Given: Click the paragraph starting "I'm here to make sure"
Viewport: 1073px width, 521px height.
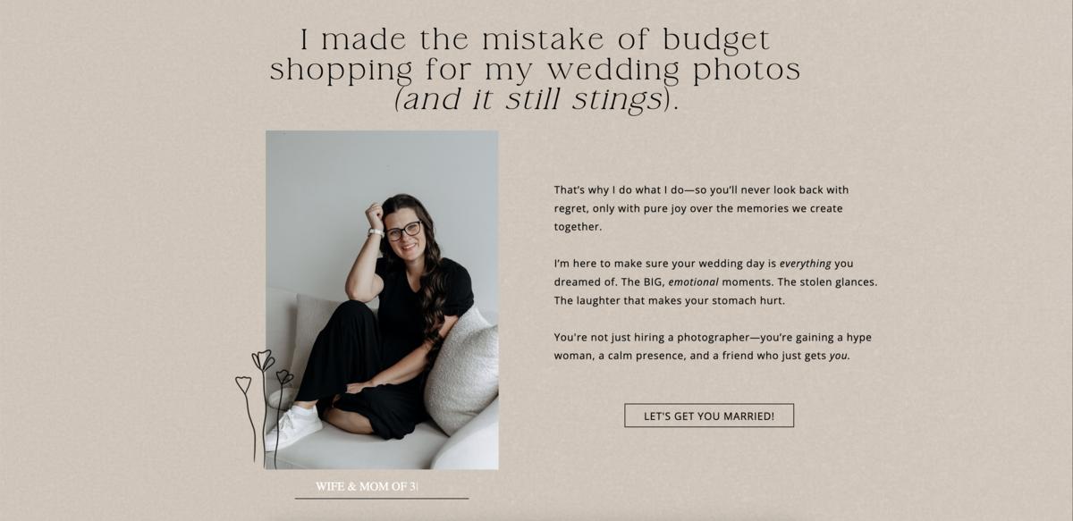Looking at the screenshot, I should (x=715, y=282).
